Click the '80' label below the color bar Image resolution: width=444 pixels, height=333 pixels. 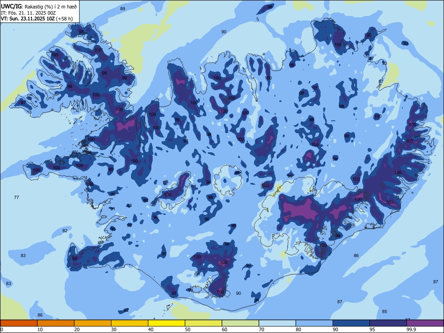click(298, 329)
